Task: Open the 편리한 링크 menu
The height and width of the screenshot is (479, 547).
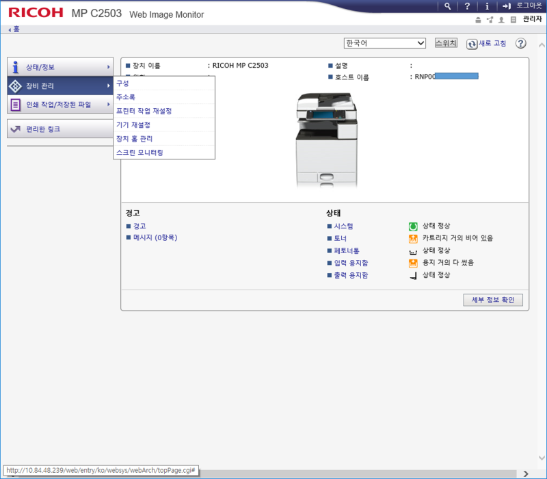Action: pyautogui.click(x=60, y=129)
